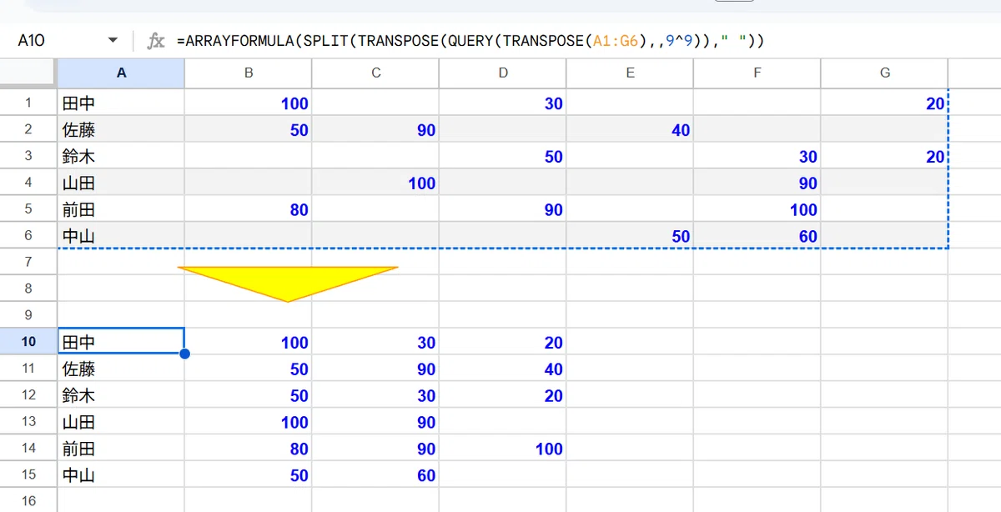Click cell B5 with value 80

pos(249,209)
